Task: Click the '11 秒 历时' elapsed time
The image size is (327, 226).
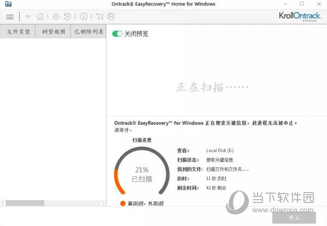Action: point(216,178)
